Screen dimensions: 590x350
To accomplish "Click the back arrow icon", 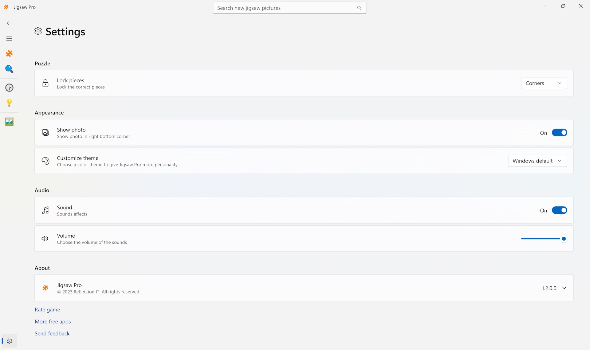I will tap(9, 23).
